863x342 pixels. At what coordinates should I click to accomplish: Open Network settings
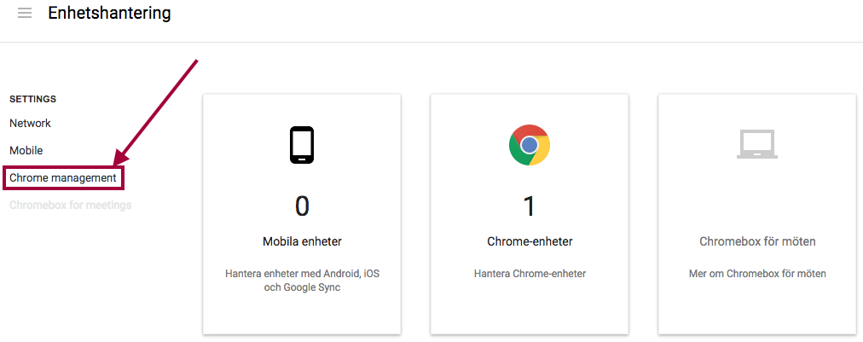pyautogui.click(x=30, y=124)
